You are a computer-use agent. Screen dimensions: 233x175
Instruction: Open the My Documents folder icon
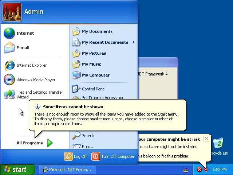coord(76,31)
